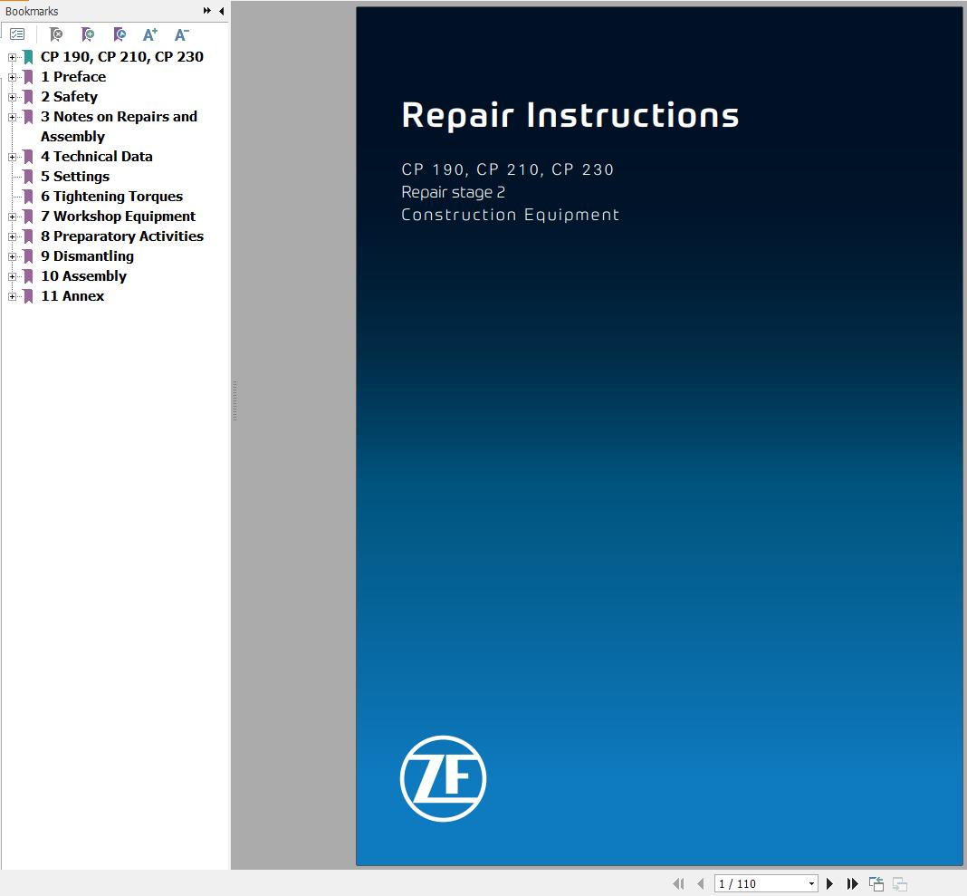Screen dimensions: 967x896
Task: Open the 4 Technical Data bookmark
Action: click(x=97, y=156)
